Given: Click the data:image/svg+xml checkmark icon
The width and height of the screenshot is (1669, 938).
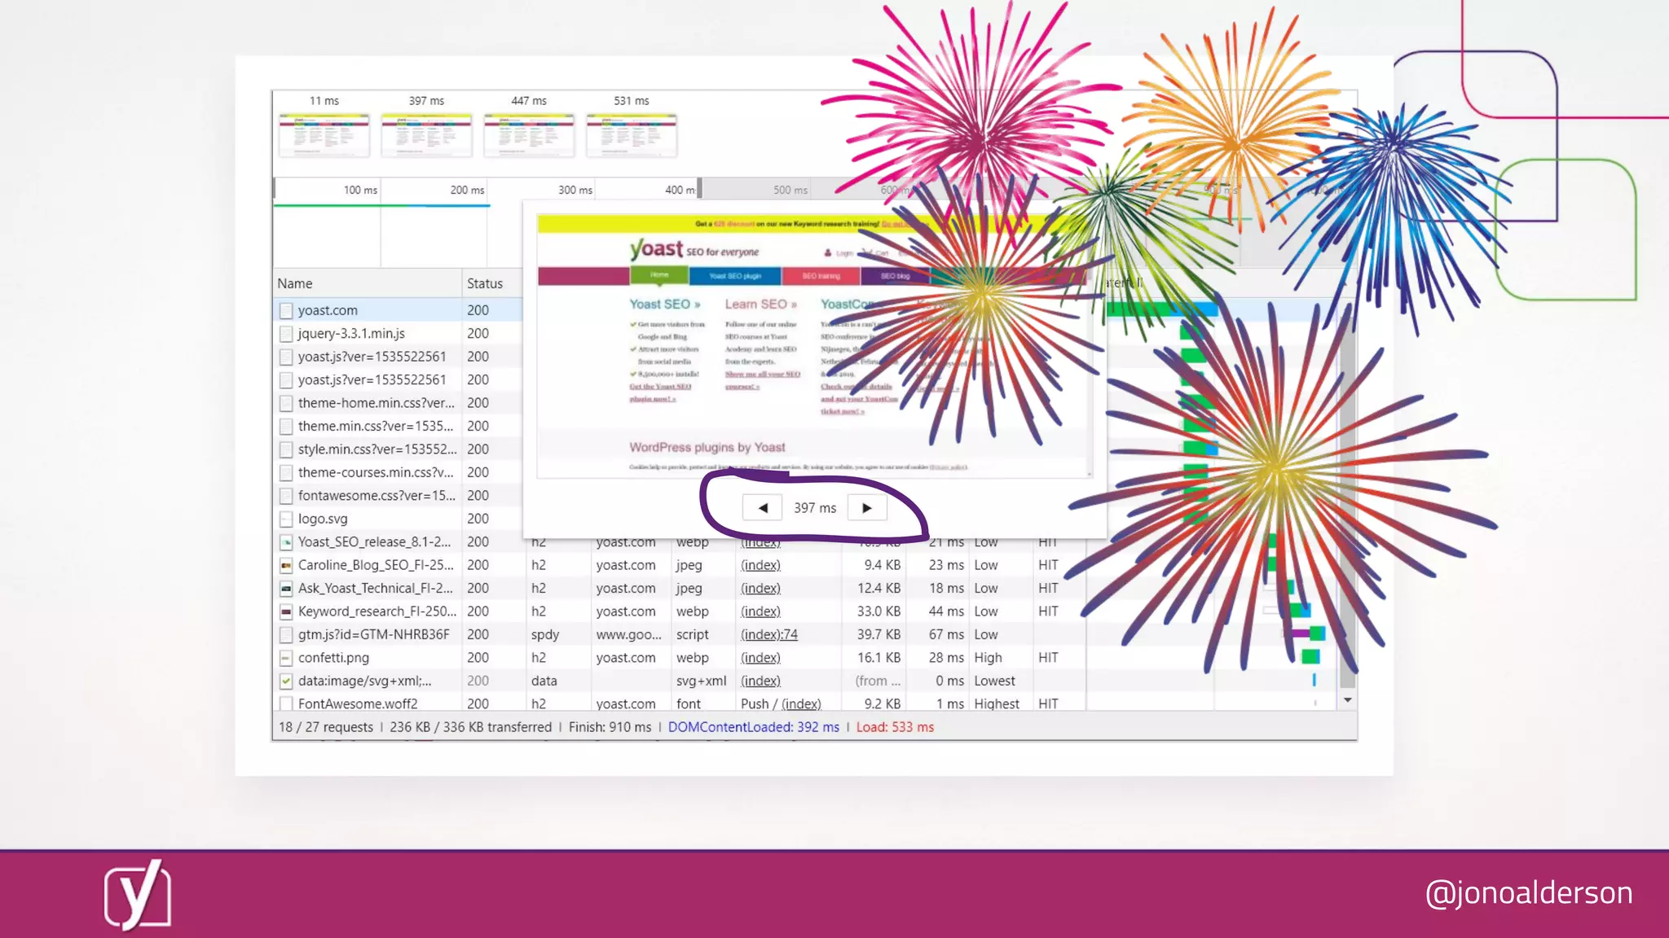Looking at the screenshot, I should pos(286,681).
